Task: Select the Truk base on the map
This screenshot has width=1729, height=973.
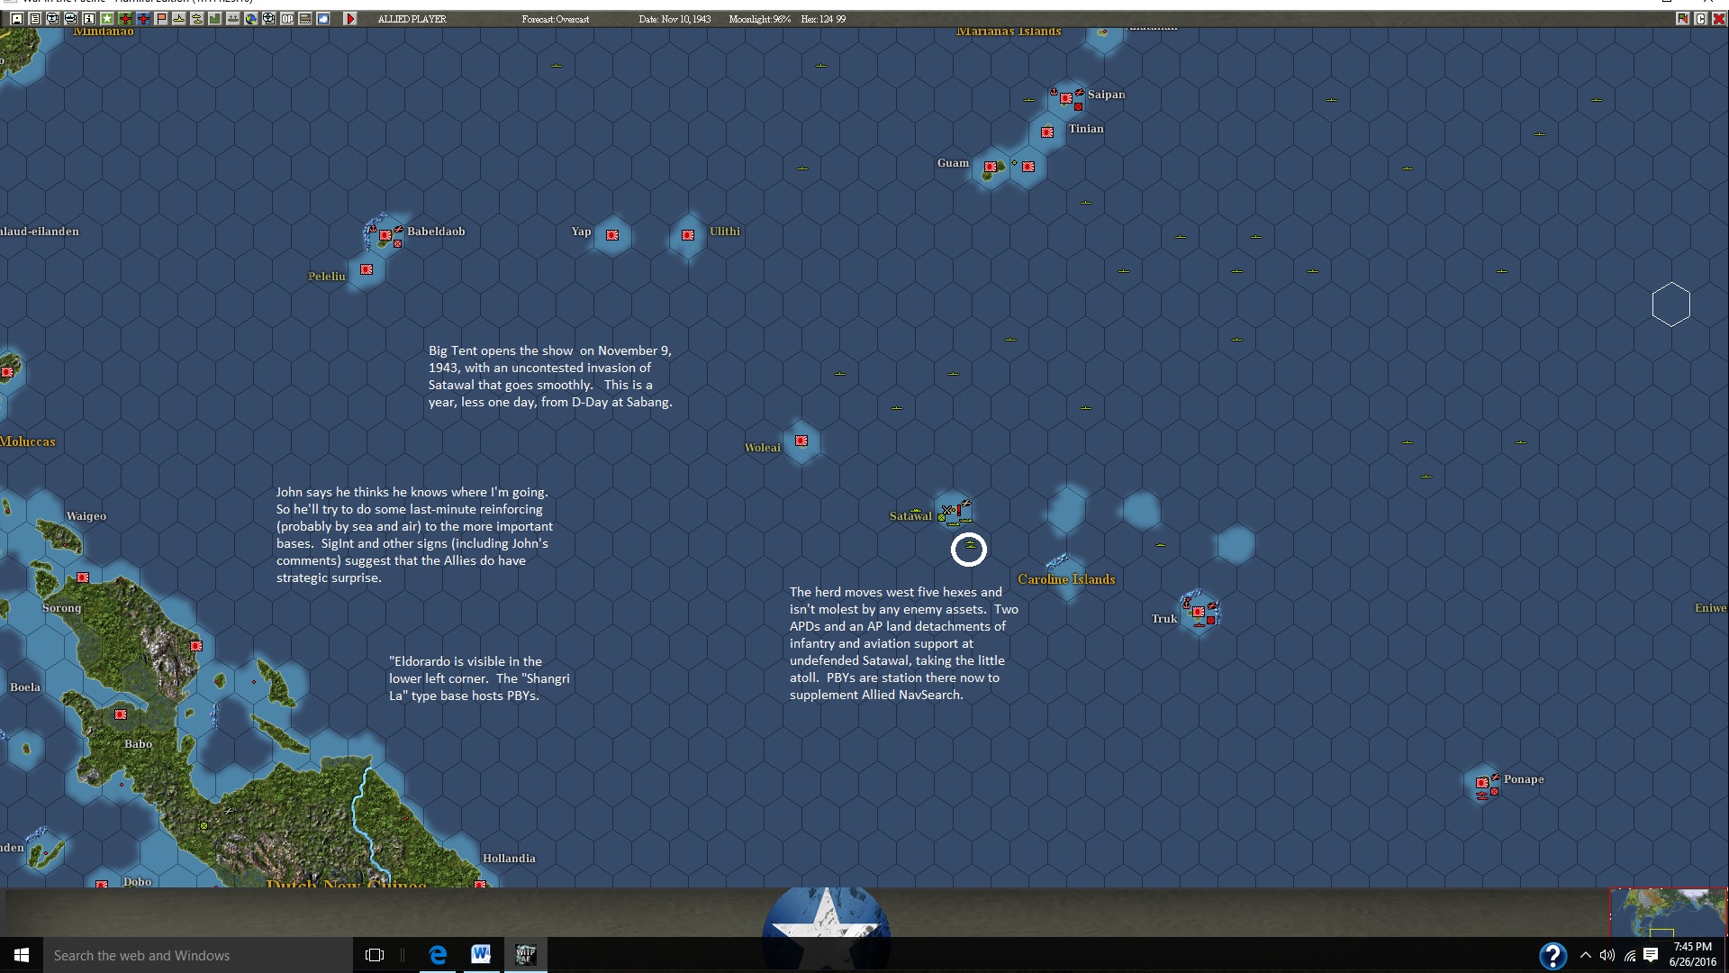Action: pos(1199,613)
